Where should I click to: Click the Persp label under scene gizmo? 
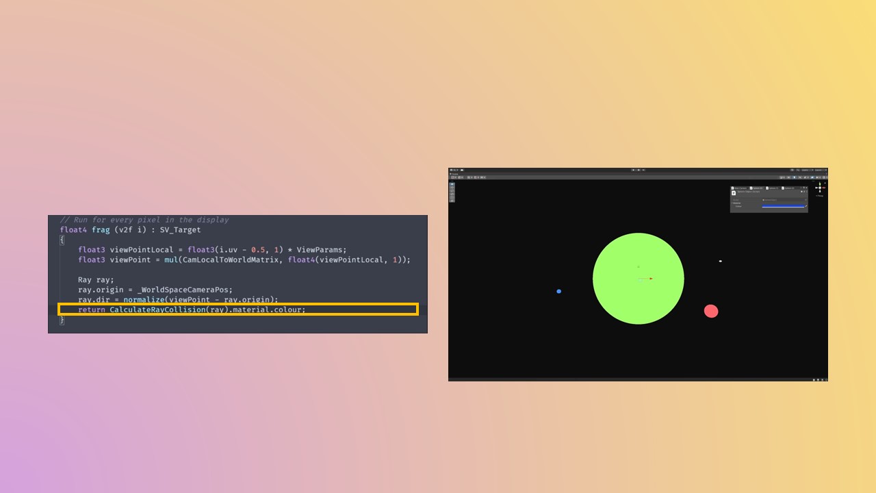click(820, 196)
